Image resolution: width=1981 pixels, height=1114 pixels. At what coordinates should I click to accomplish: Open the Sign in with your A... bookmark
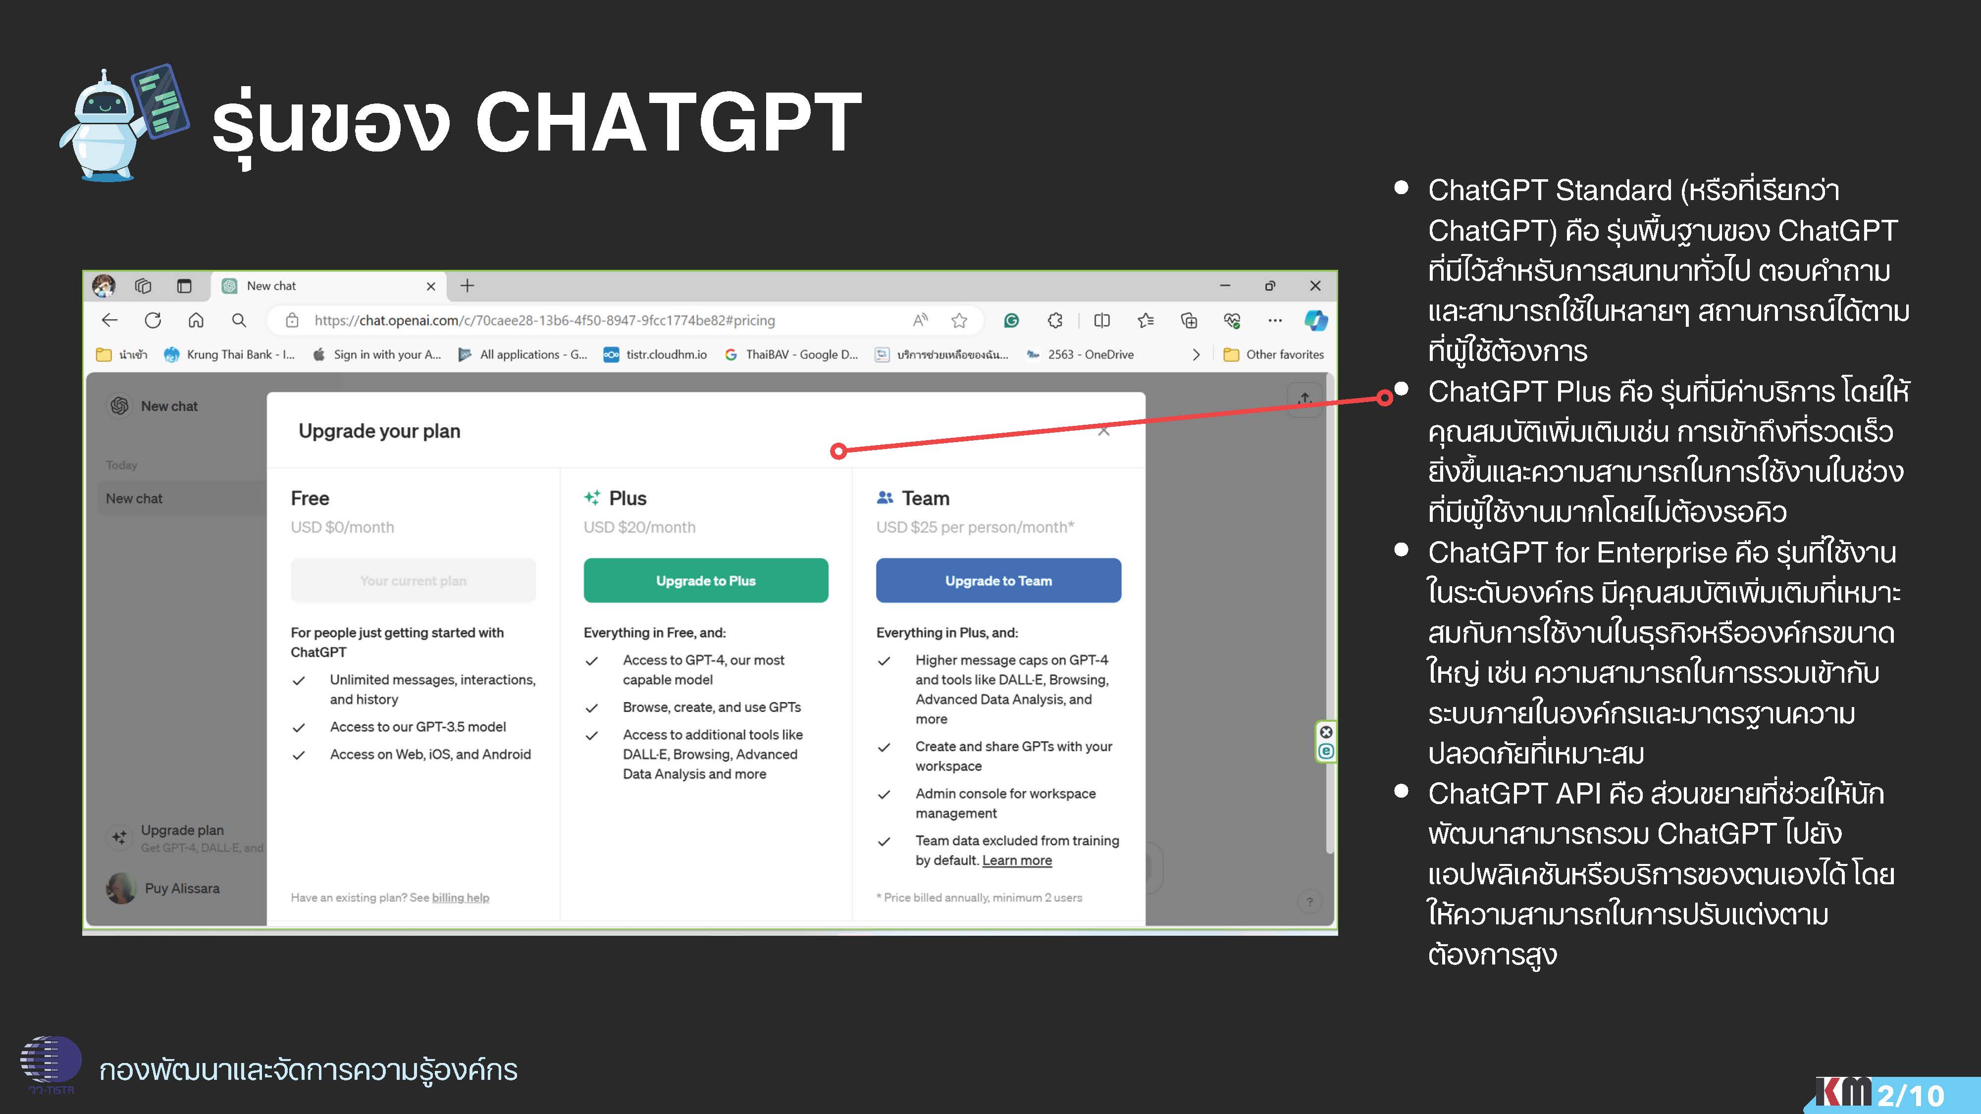[x=377, y=354]
